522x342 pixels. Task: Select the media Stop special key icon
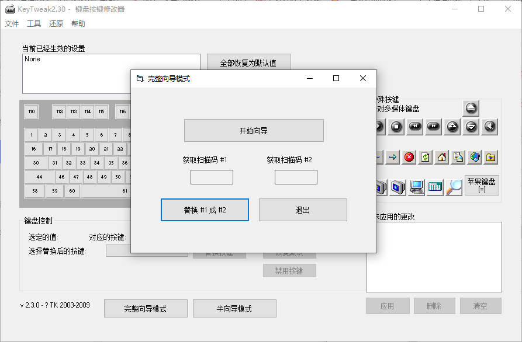396,127
